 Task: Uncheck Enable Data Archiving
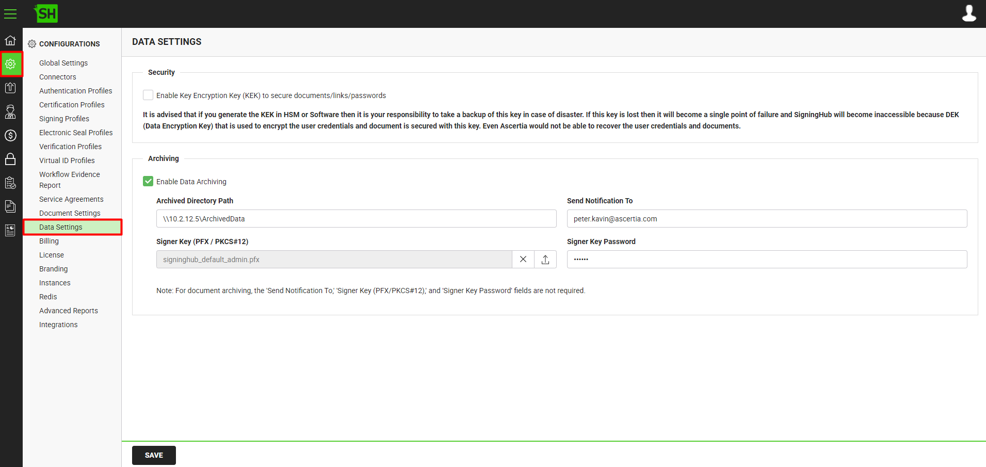click(x=148, y=181)
